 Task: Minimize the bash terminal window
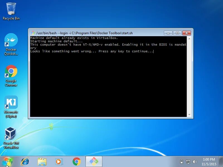[x=168, y=33]
